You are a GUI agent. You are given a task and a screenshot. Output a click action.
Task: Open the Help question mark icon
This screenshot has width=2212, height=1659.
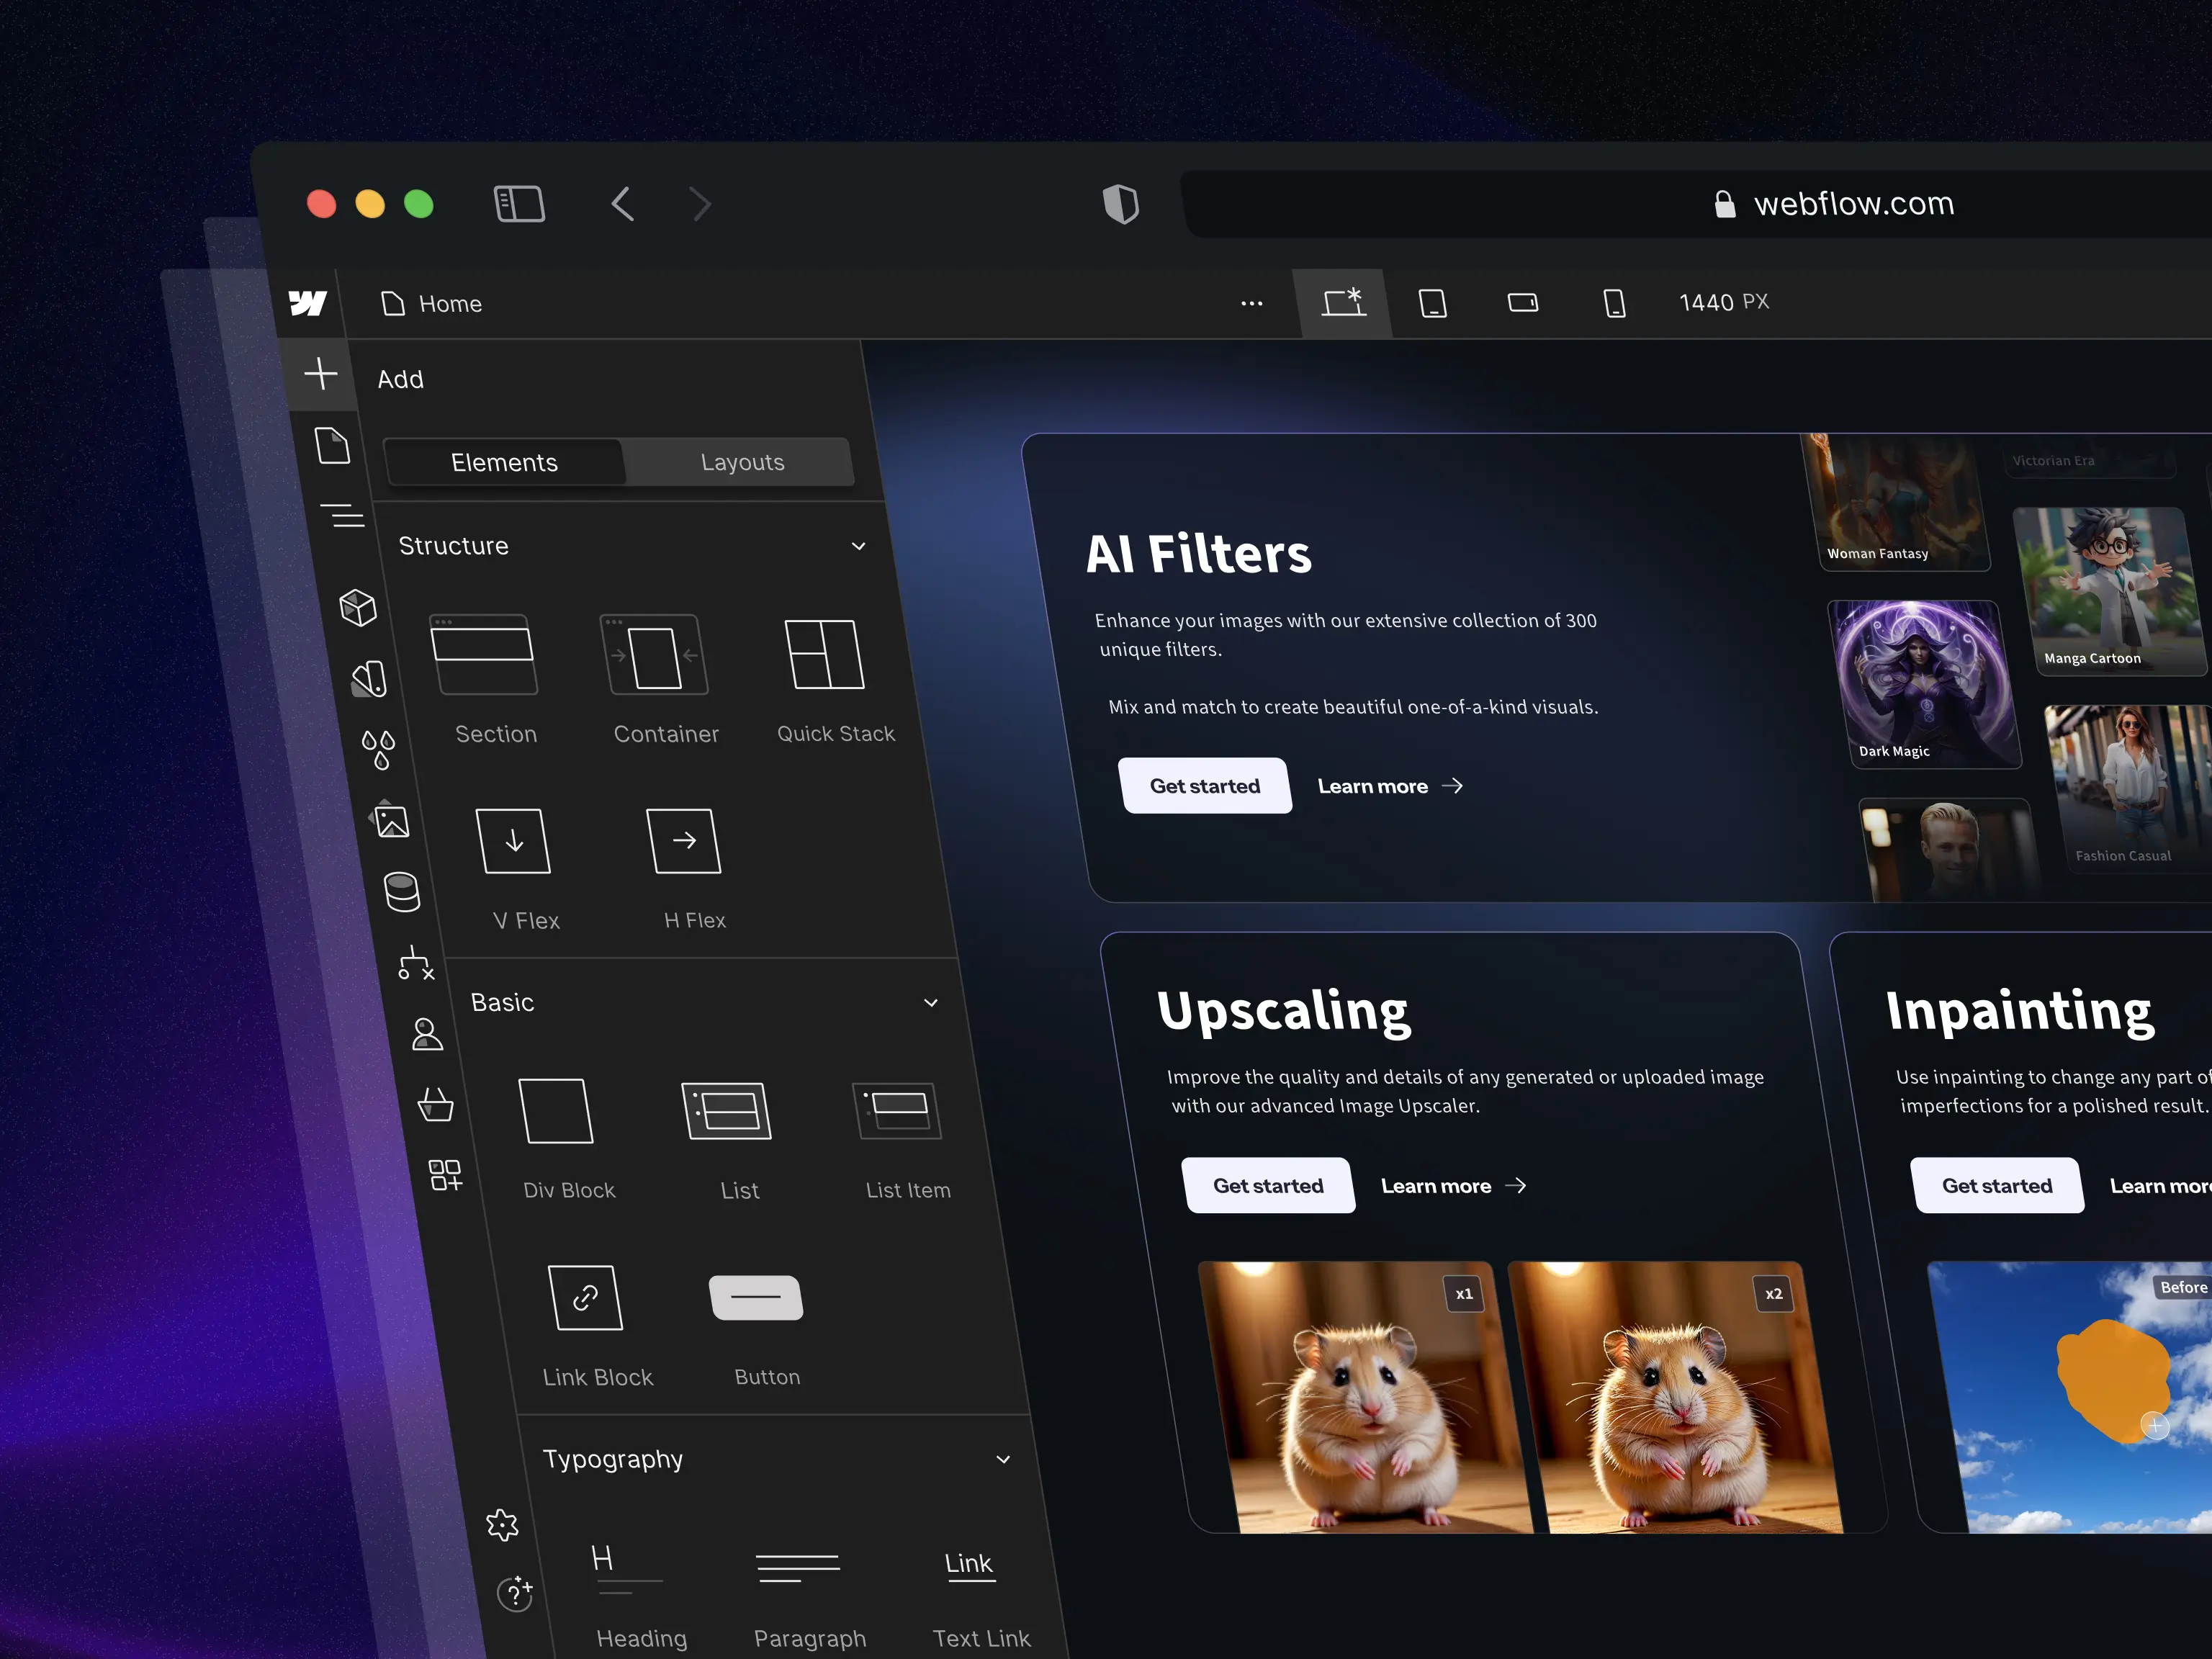click(515, 1593)
